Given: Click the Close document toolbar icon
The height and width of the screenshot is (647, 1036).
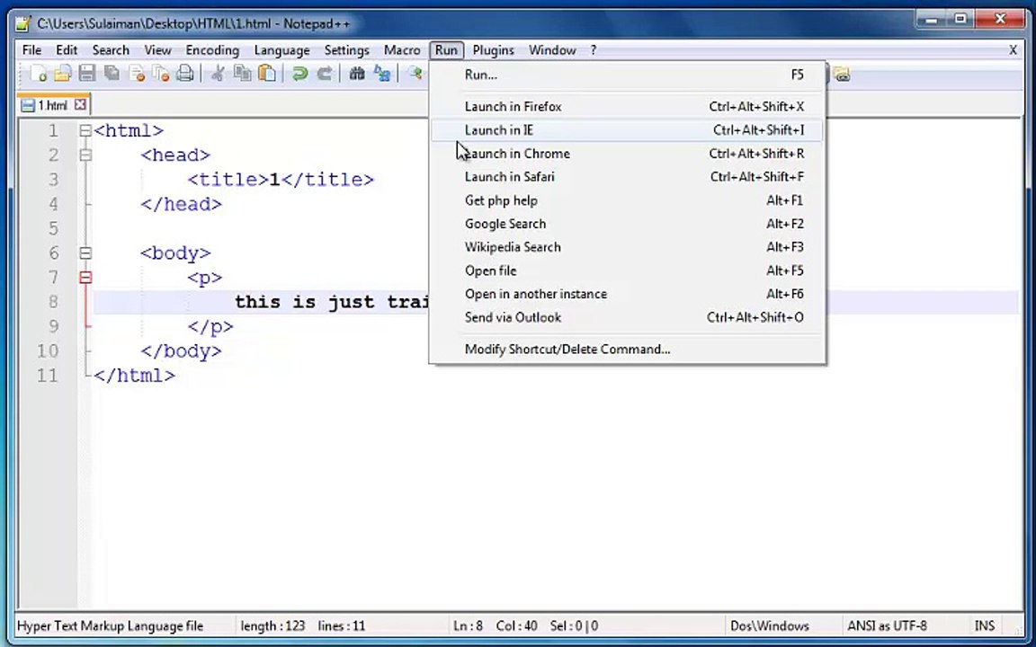Looking at the screenshot, I should (137, 74).
